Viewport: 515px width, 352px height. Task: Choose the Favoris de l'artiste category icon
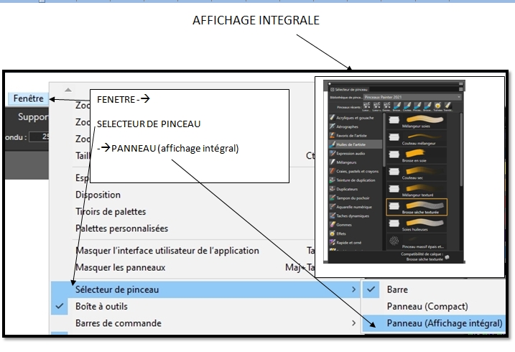[x=333, y=135]
